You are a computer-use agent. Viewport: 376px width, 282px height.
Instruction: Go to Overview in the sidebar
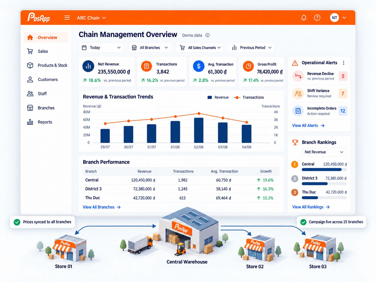46,37
